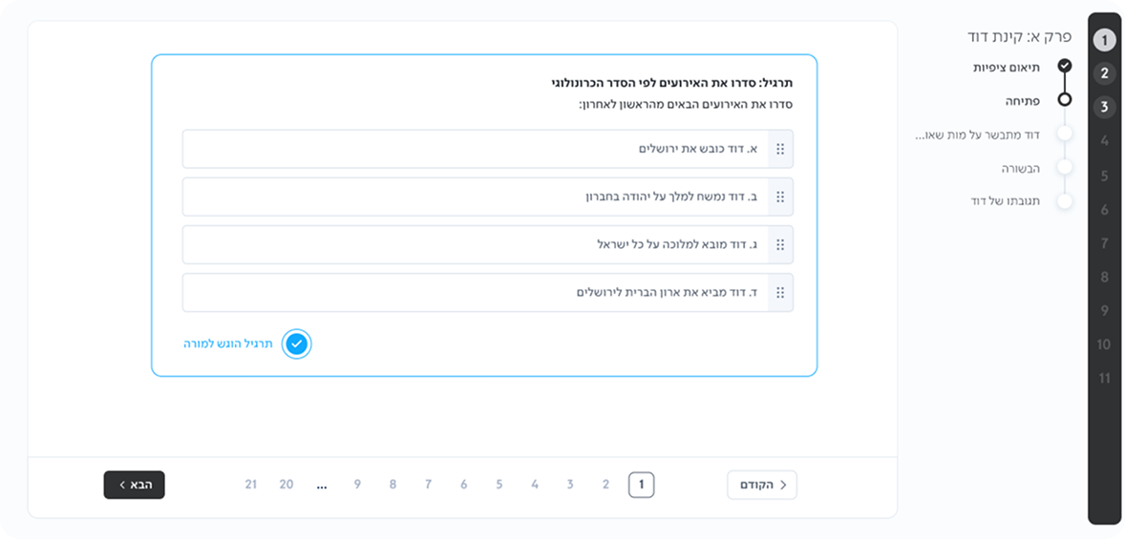Click current step marker next to פתיחה
The image size is (1125, 539).
pyautogui.click(x=1065, y=99)
